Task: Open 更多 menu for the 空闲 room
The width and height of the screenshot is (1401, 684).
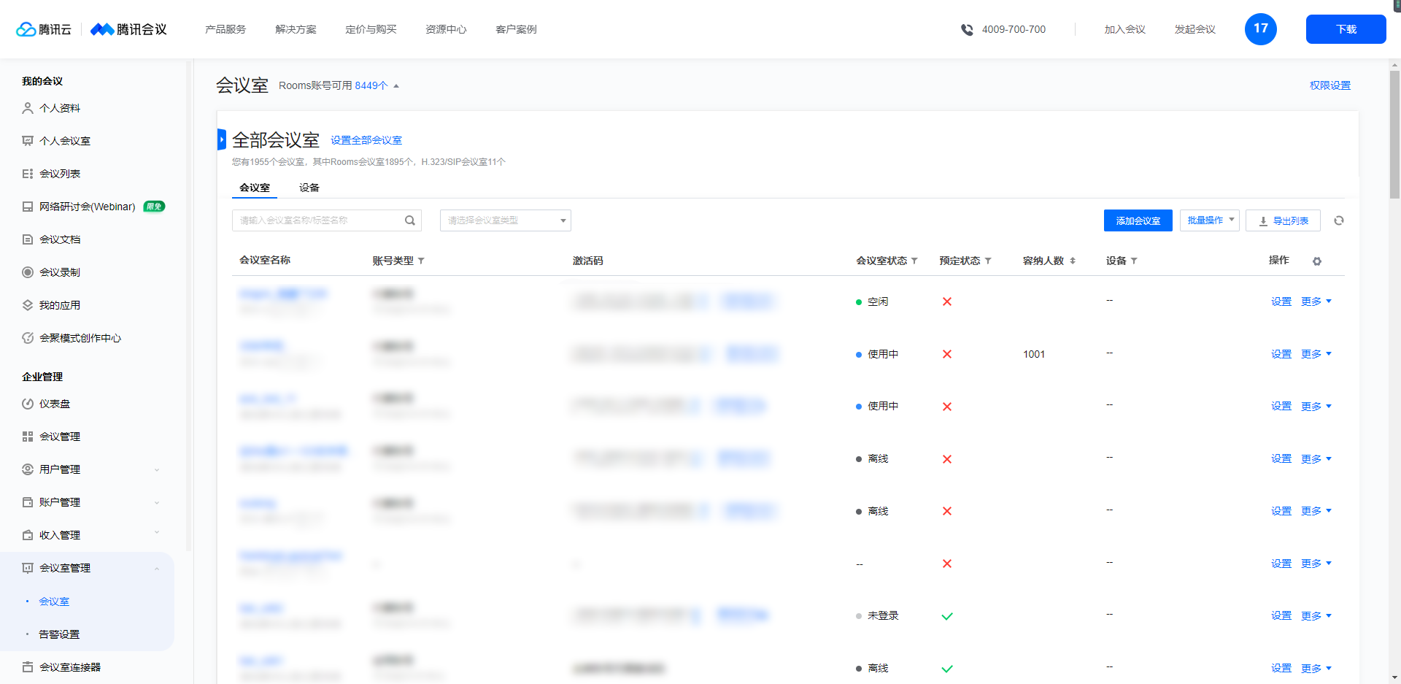Action: (x=1316, y=301)
